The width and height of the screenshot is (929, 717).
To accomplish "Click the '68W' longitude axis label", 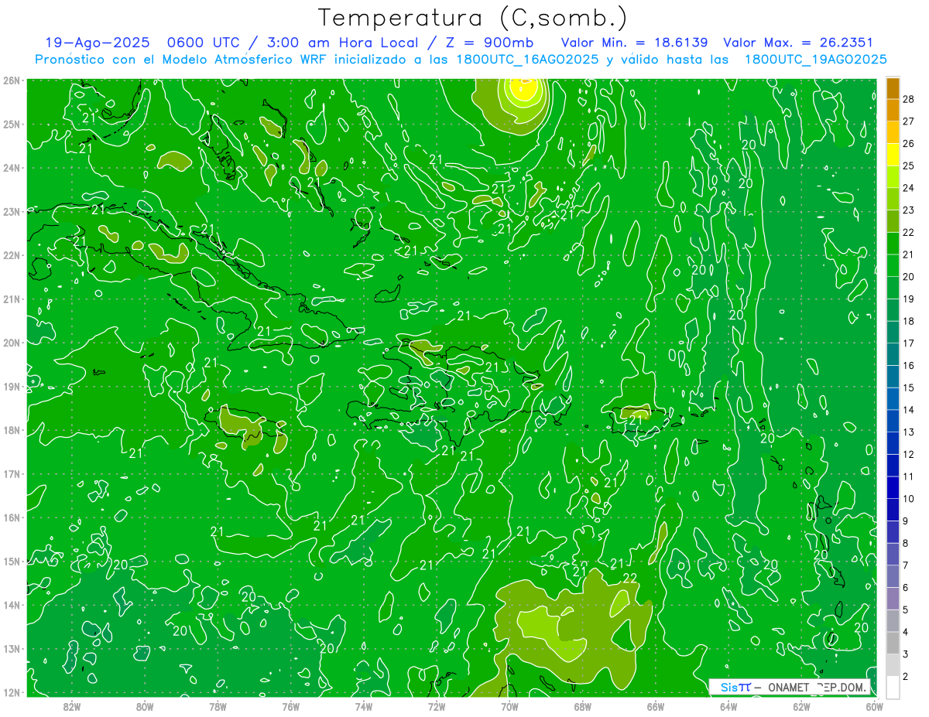I will (582, 706).
